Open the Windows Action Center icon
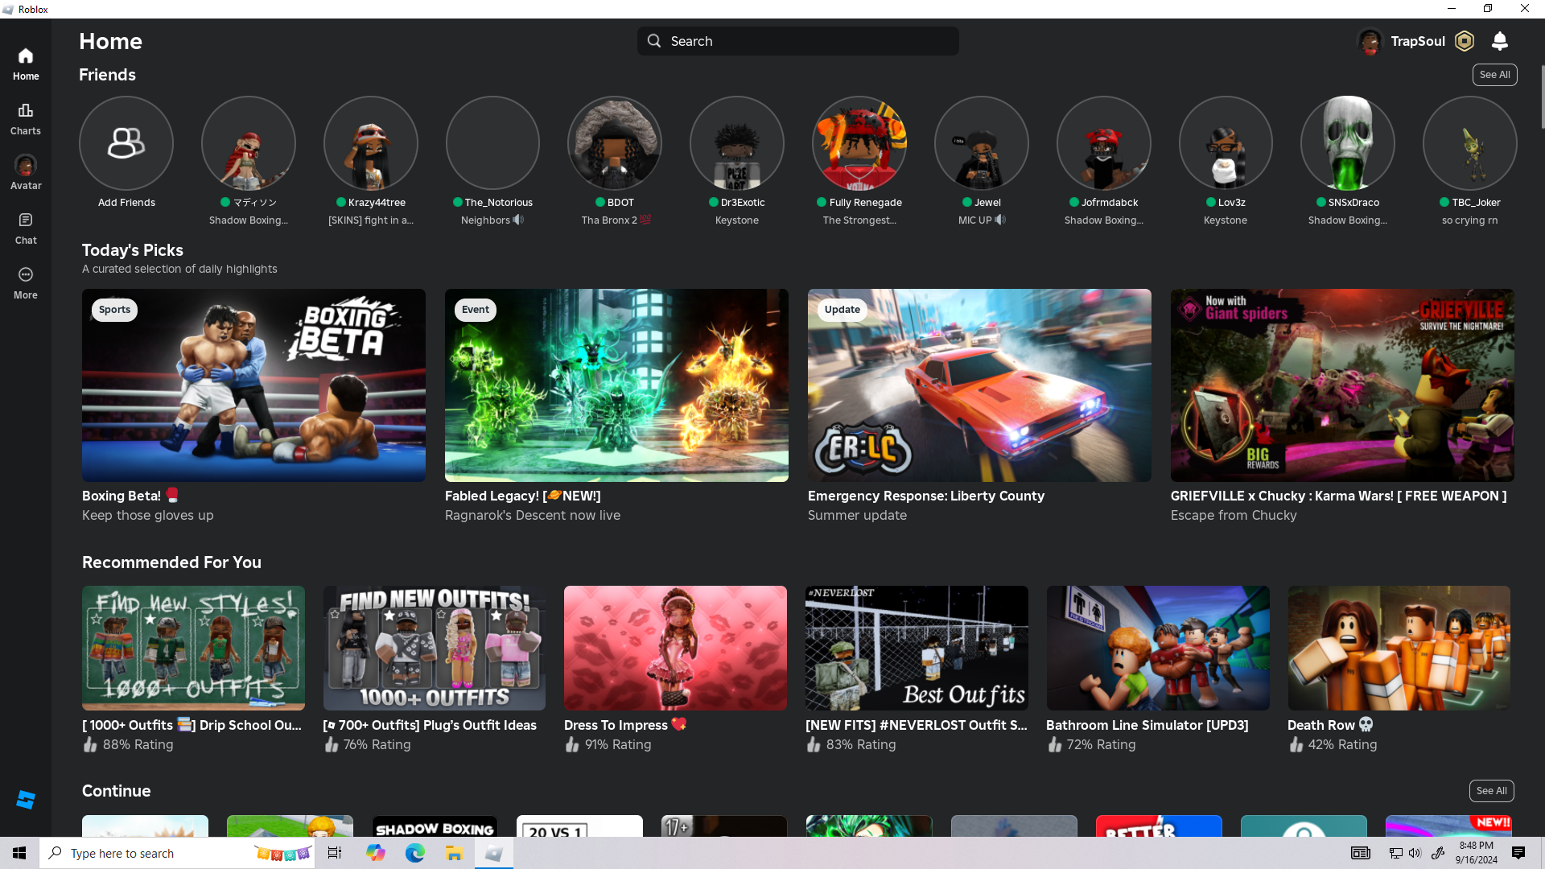1545x869 pixels. 1518,853
